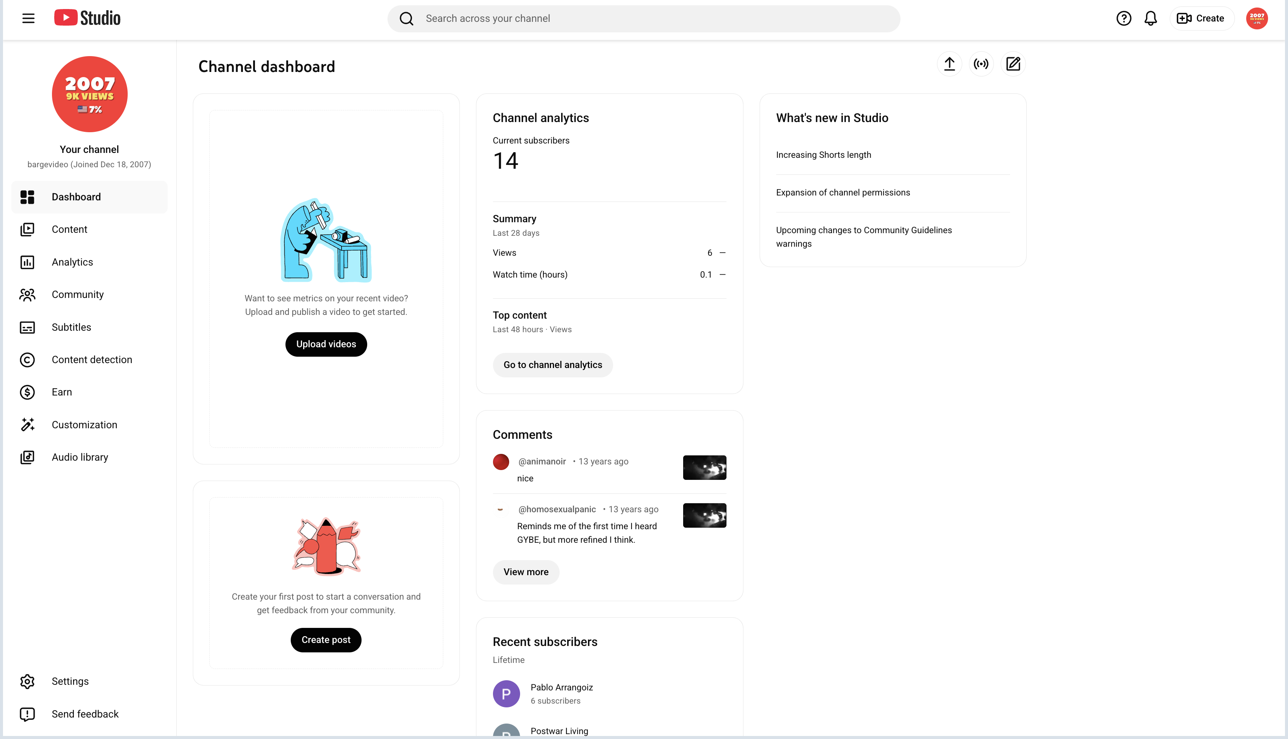The width and height of the screenshot is (1288, 739).
Task: Click the Go live broadcast icon
Action: click(x=981, y=64)
